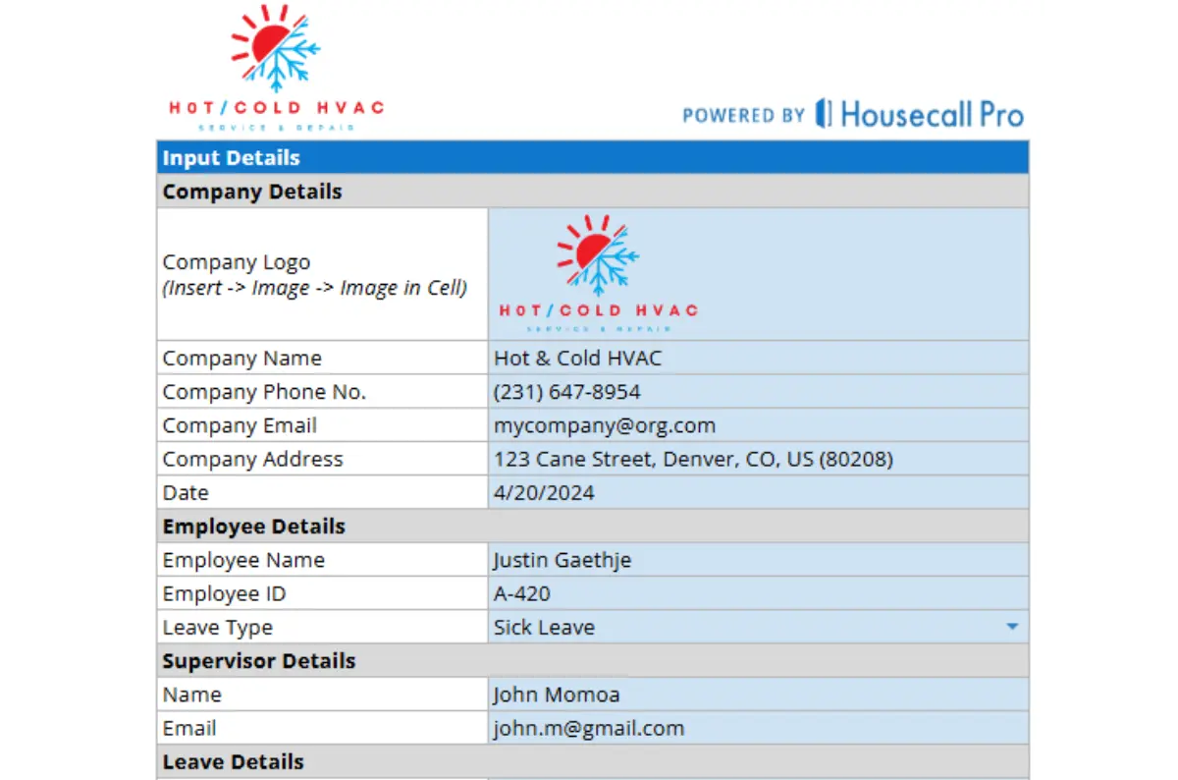
Task: Click the 'john.m@gmail.com' cell
Action: point(758,728)
